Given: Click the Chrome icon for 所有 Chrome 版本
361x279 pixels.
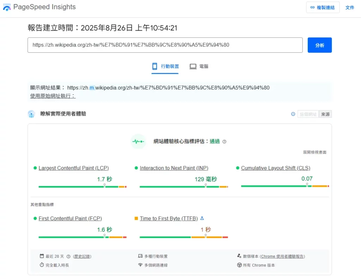Looking at the screenshot, I should pos(239,265).
